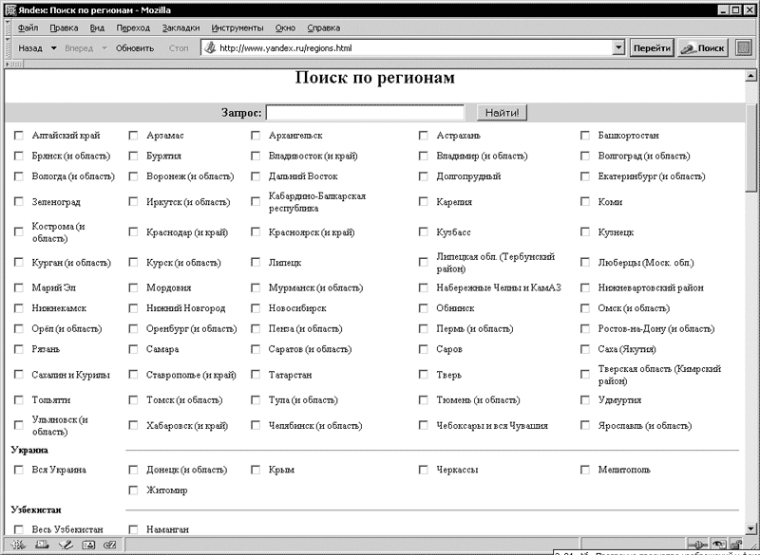This screenshot has width=760, height=555.
Task: Check the Наманган checkbox
Action: coord(133,529)
